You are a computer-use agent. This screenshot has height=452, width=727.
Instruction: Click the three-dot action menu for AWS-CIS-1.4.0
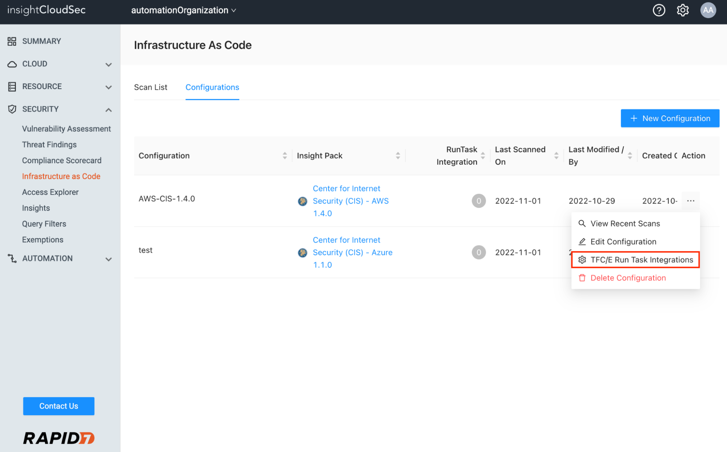pos(691,201)
